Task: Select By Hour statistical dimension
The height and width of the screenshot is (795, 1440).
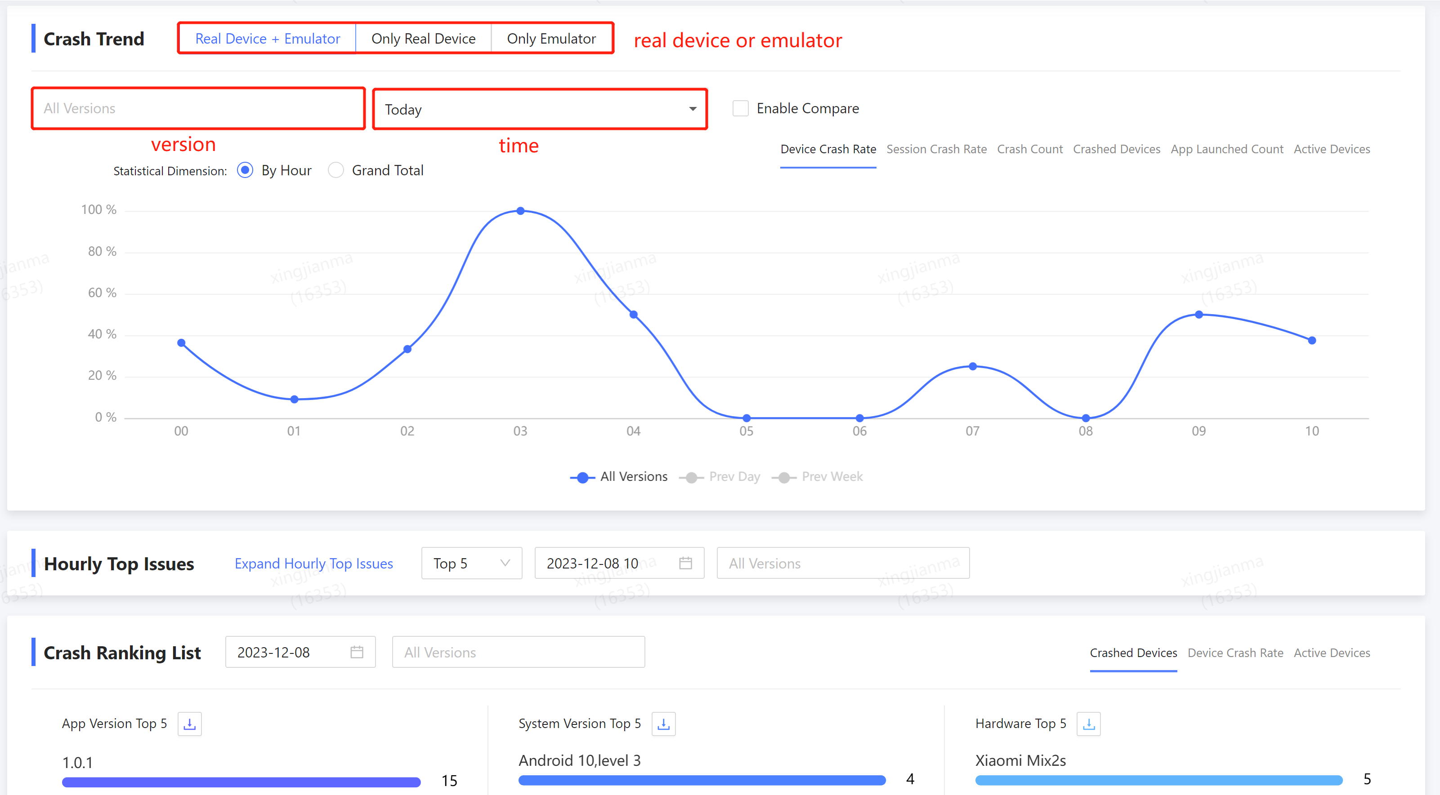Action: [x=245, y=170]
